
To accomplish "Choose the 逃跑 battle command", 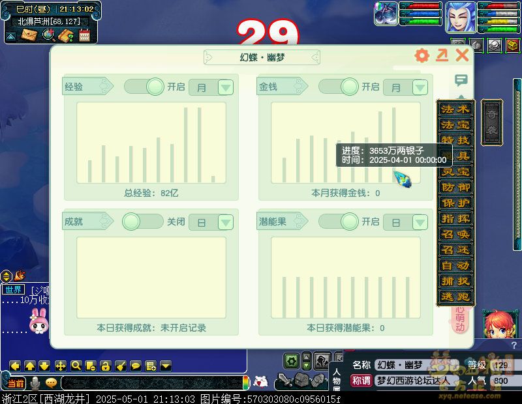I will pyautogui.click(x=455, y=296).
